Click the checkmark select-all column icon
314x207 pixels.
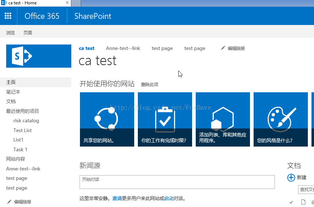click(x=291, y=202)
